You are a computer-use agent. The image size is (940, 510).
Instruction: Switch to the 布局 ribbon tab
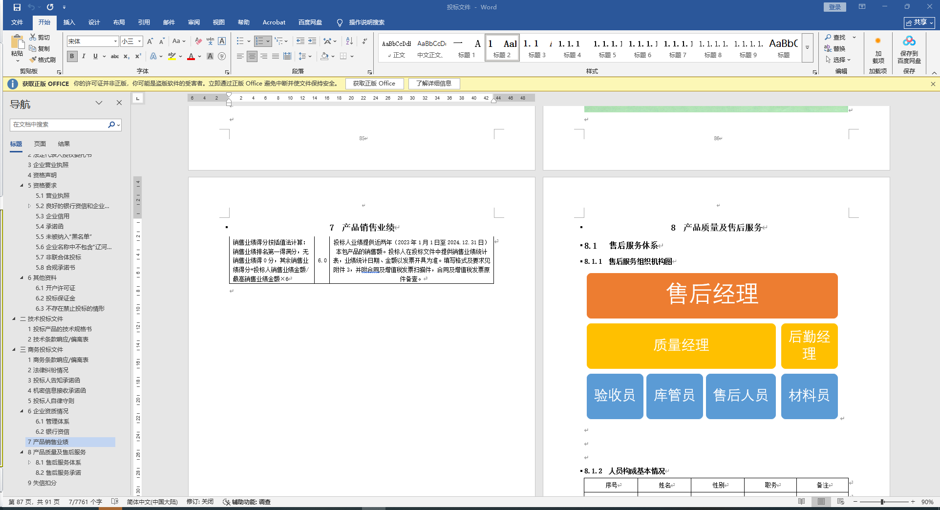tap(119, 22)
